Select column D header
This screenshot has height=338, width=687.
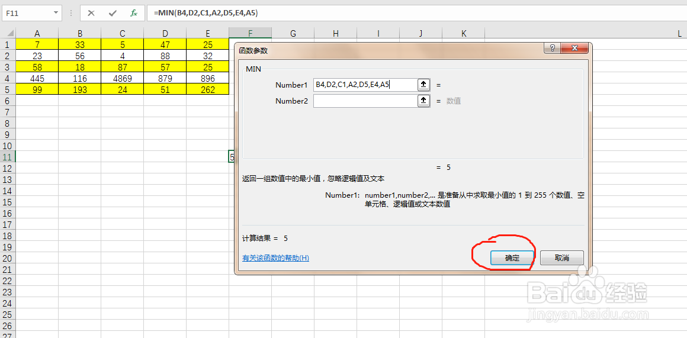(x=165, y=33)
